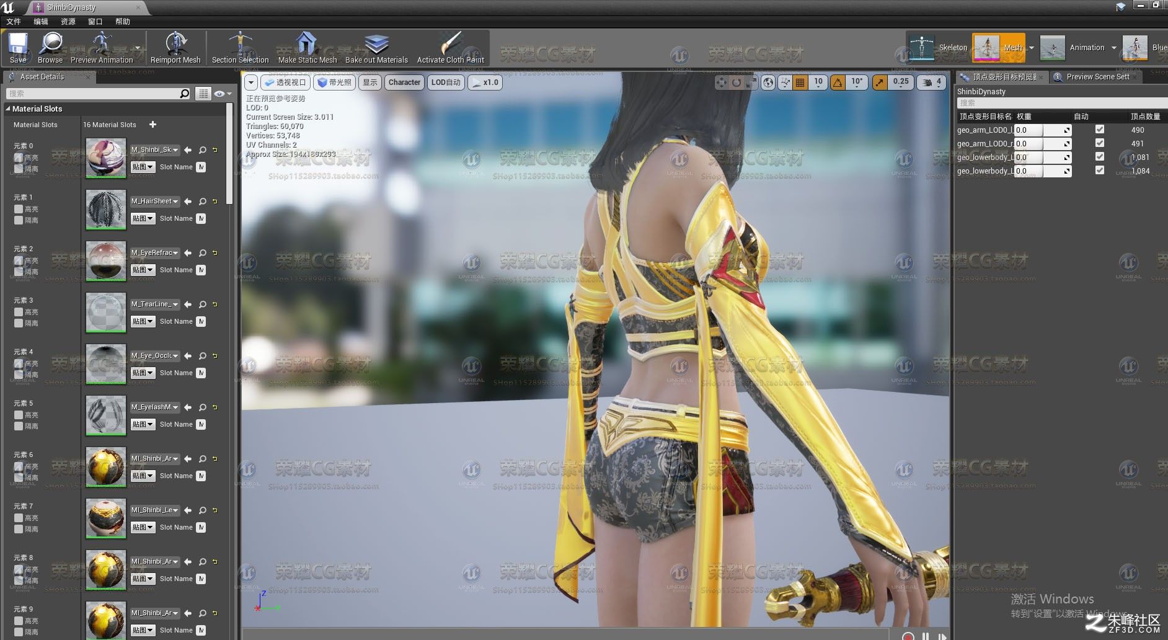
Task: Click the Character viewport button
Action: pos(404,82)
